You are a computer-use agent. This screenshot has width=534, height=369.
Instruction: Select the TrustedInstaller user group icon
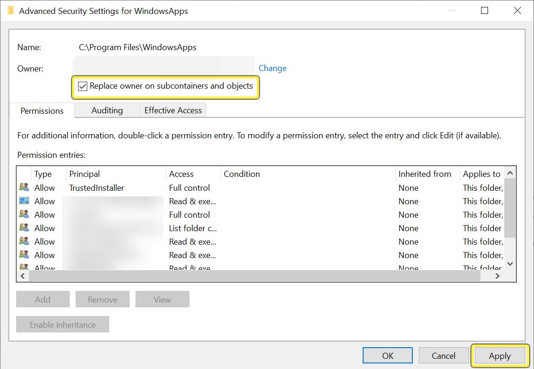click(x=24, y=188)
